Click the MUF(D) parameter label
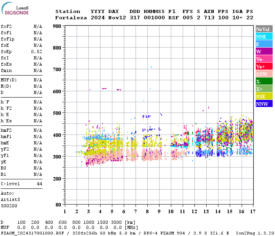275x236 pixels. tap(9, 80)
